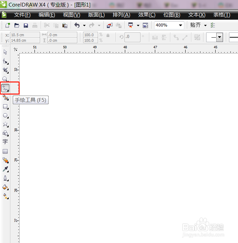The width and height of the screenshot is (238, 243).
Task: Click the document control menu icon
Action: coord(4,14)
